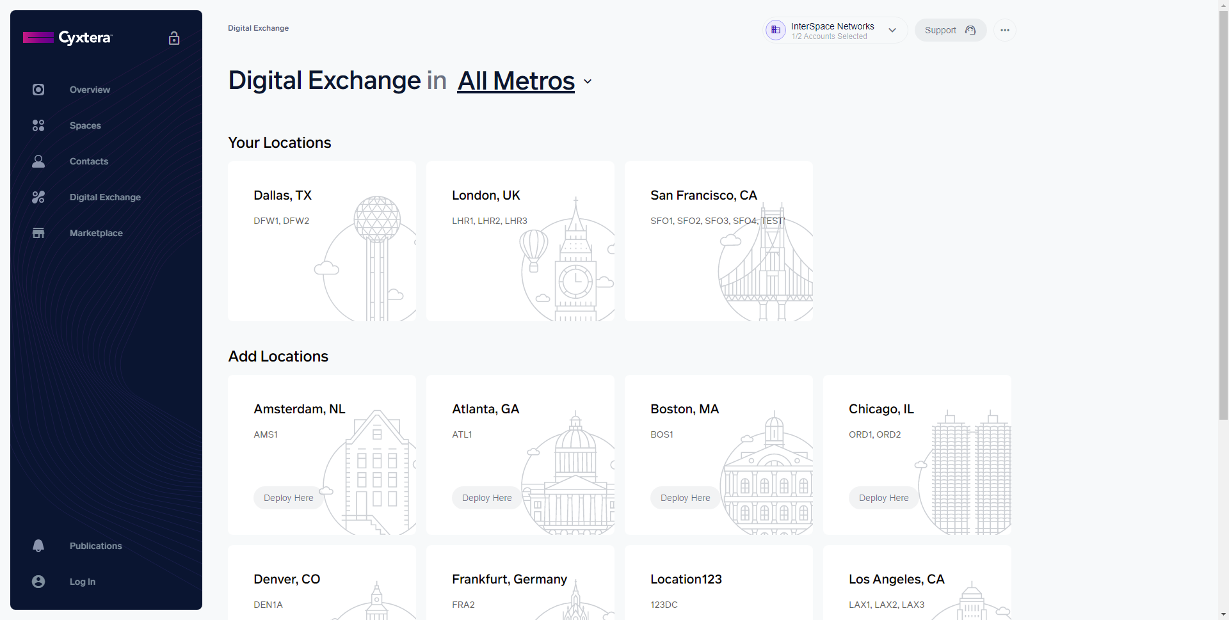Image resolution: width=1229 pixels, height=620 pixels.
Task: Open the San Francisco, CA location card
Action: click(719, 241)
